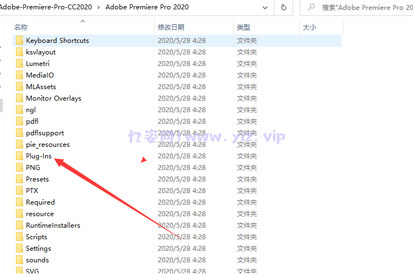Click the resource folder icon
Screen dimensions: 413x275
coord(19,214)
